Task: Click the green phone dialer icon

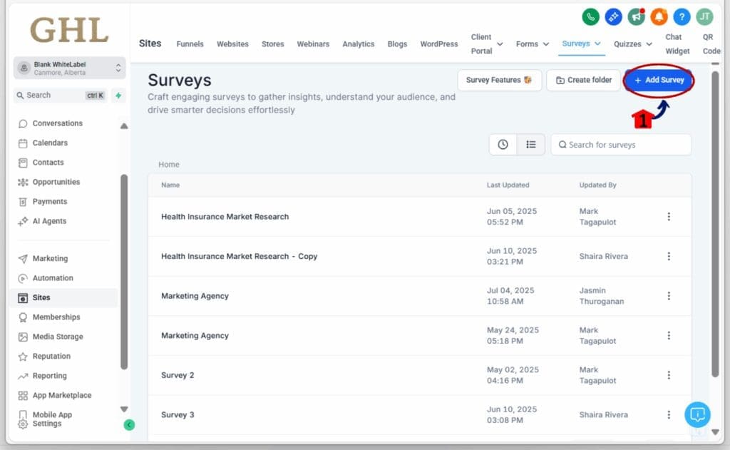Action: (x=590, y=17)
